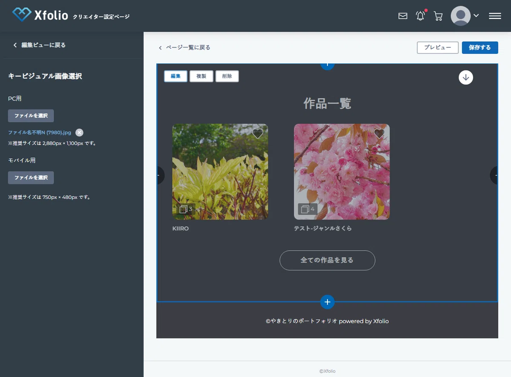Open the KIIRO artwork thumbnail
Image resolution: width=511 pixels, height=377 pixels.
[x=220, y=171]
